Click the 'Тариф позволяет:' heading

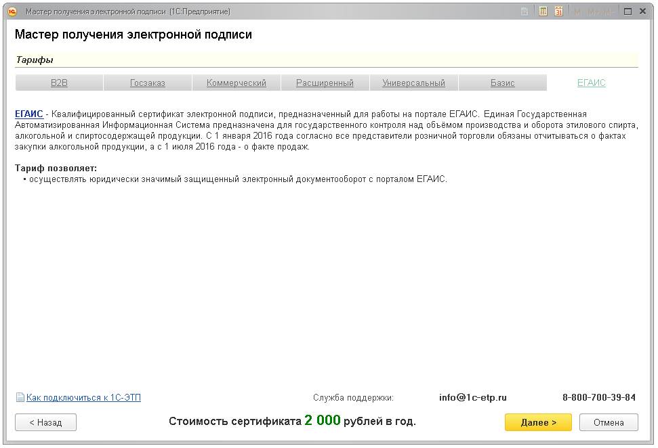point(56,168)
